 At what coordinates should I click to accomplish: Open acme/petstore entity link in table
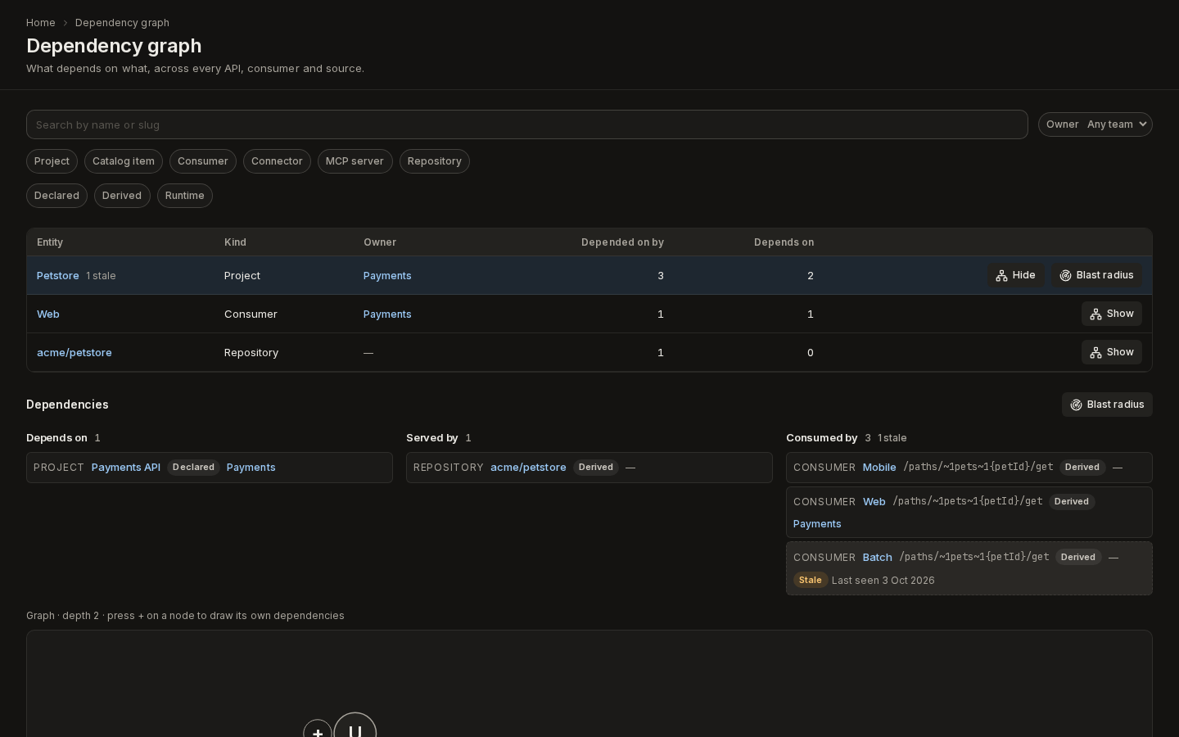click(x=75, y=353)
